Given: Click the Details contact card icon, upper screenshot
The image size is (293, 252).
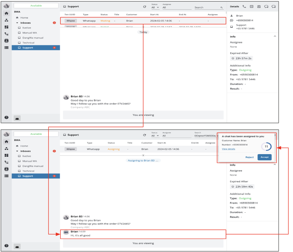Looking at the screenshot, I should click(x=259, y=7).
